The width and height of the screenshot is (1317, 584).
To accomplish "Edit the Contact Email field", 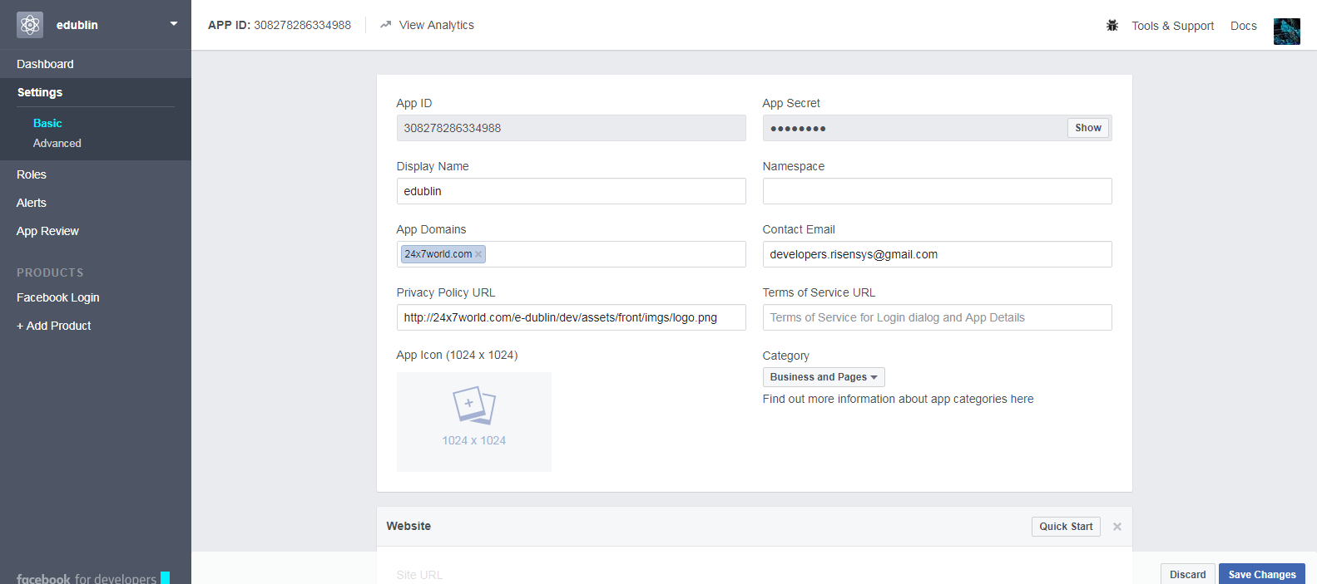I will tap(938, 254).
